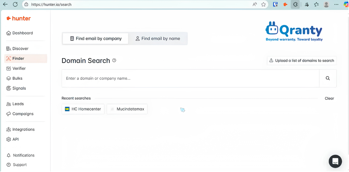Open the API page
349x172 pixels.
(x=12, y=140)
